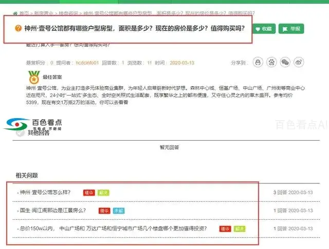Click the home icon in breadcrumb
This screenshot has height=249, width=329.
coord(15,13)
